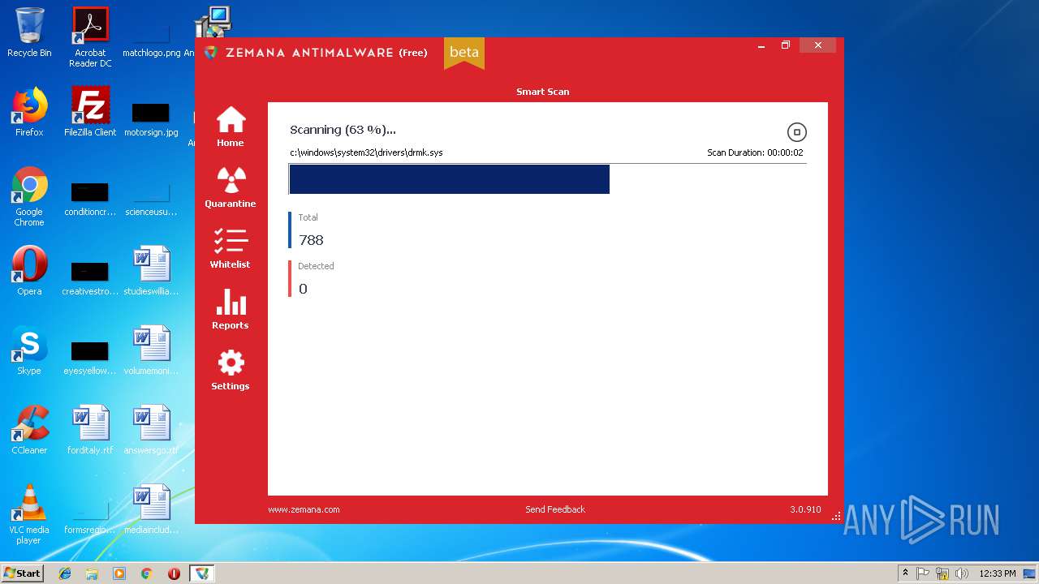Viewport: 1039px width, 584px height.
Task: Click scanned file path drmk.sys
Action: pos(366,152)
